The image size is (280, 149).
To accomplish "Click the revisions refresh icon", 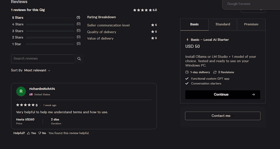I will tap(215, 72).
